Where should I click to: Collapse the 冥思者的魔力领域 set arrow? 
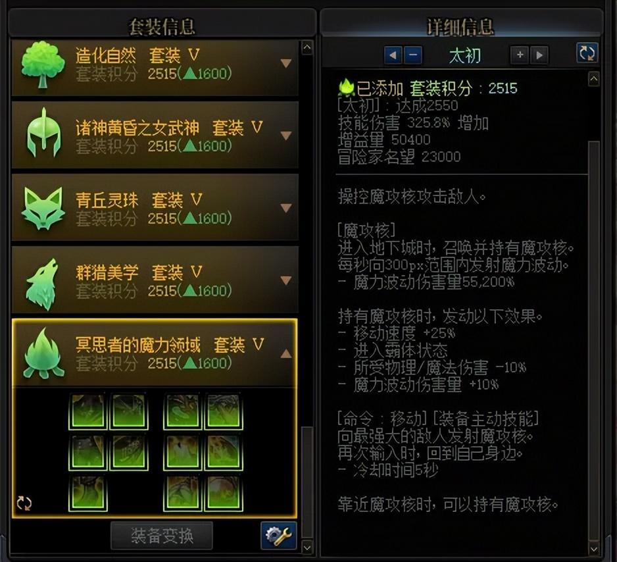tap(286, 353)
